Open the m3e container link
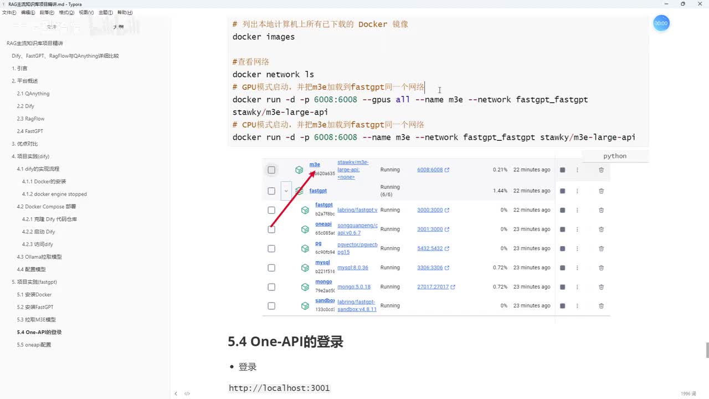Viewport: 709px width, 399px height. coord(315,165)
